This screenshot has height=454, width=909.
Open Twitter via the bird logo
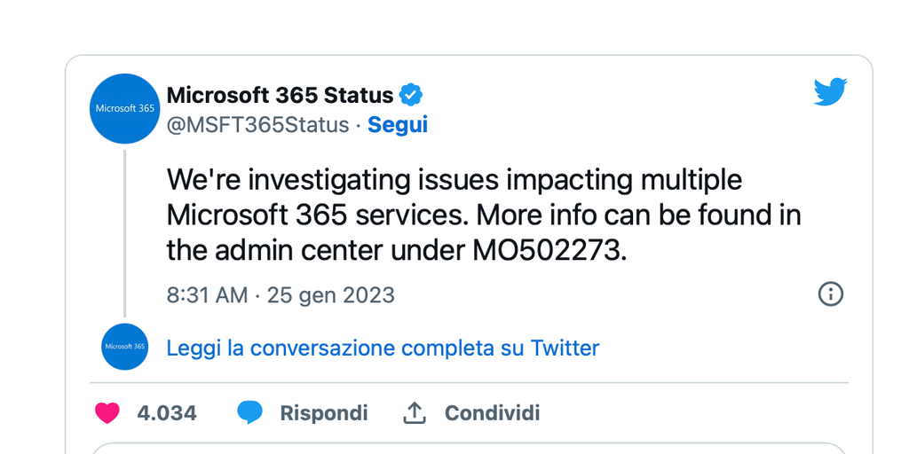pyautogui.click(x=830, y=92)
